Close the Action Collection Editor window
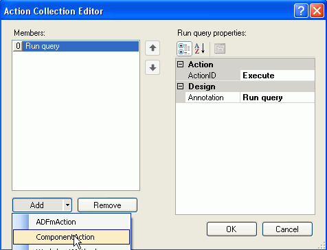Viewport: 327px width, 250px height. click(x=317, y=10)
